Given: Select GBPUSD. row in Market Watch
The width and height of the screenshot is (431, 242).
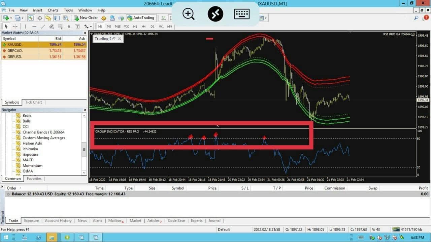Looking at the screenshot, I should click(x=44, y=57).
